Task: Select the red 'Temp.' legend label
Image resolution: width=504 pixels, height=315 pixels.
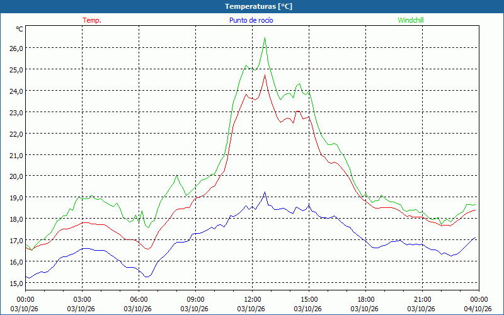Action: tap(92, 20)
